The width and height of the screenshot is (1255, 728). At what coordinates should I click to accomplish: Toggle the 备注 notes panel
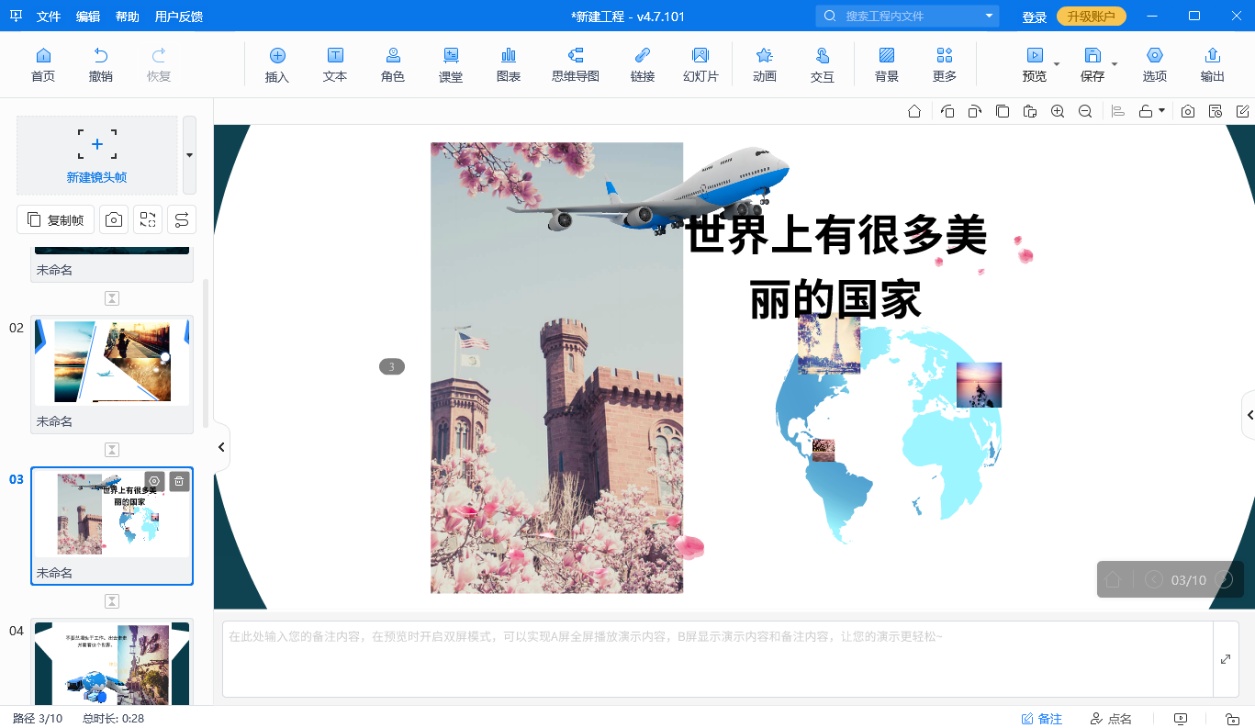tap(1042, 719)
